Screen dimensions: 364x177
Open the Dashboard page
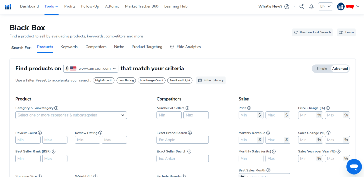(29, 6)
